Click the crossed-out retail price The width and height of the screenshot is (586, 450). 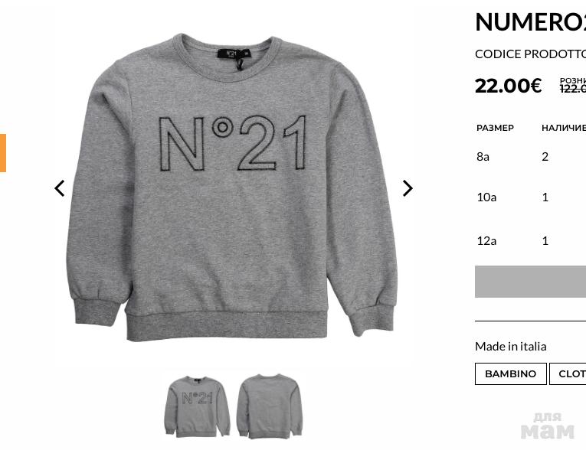point(572,89)
